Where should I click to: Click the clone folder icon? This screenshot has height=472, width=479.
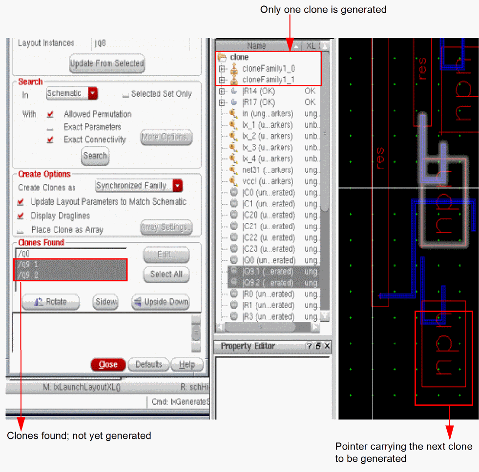point(222,57)
